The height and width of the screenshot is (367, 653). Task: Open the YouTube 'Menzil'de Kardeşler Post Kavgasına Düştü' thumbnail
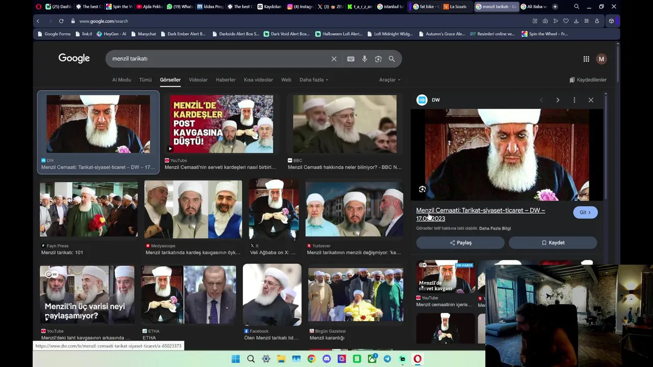(x=221, y=124)
